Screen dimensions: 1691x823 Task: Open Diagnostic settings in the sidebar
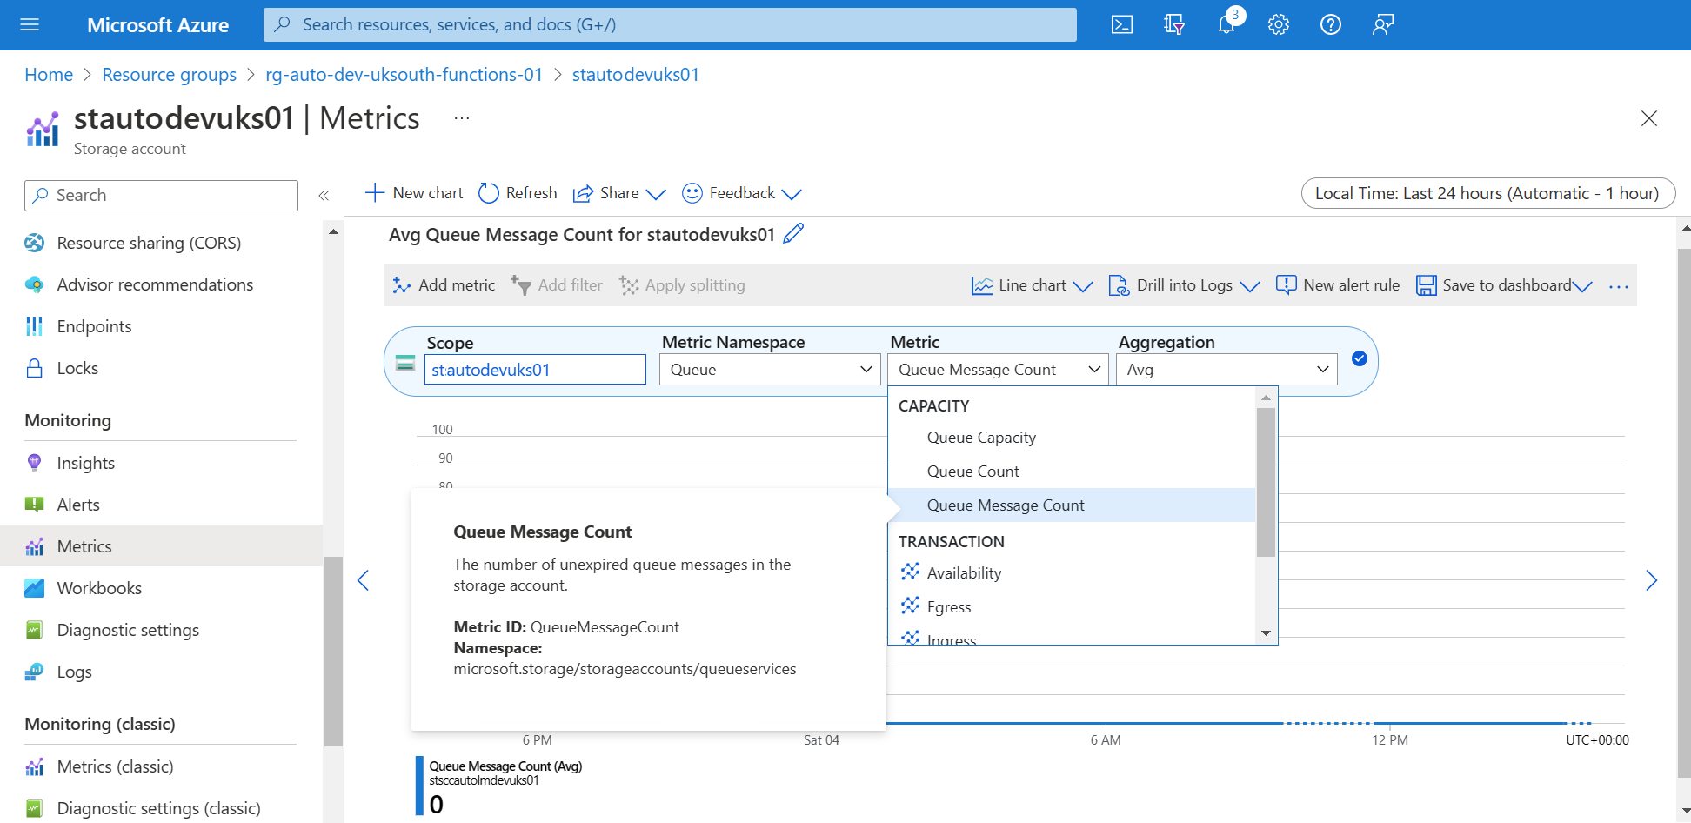[x=128, y=629]
